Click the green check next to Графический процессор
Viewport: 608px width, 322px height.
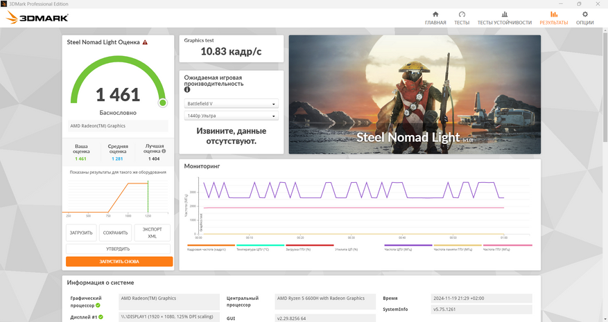tap(98, 305)
